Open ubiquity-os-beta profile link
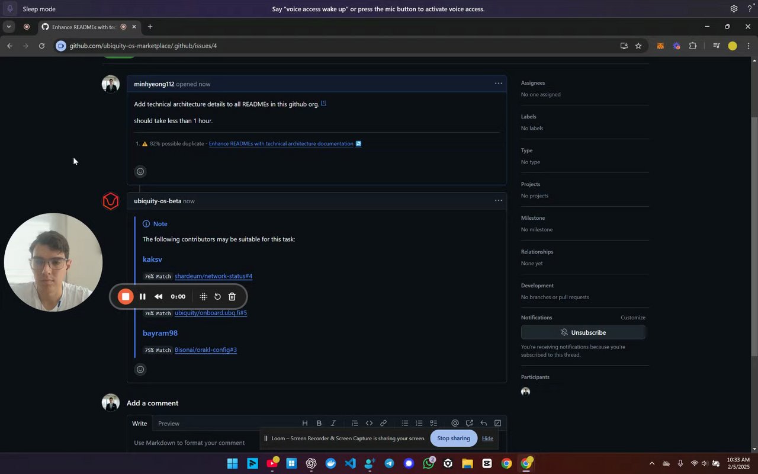Viewport: 758px width, 474px height. [x=158, y=201]
